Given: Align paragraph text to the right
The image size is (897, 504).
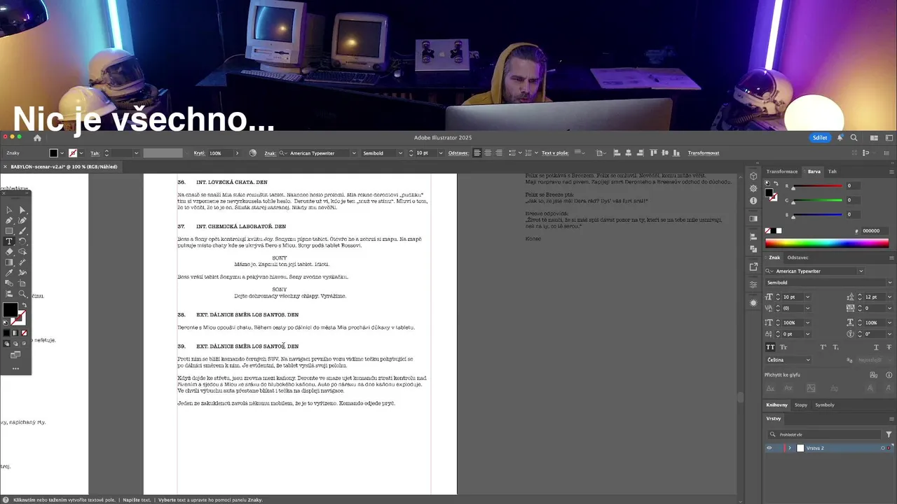Looking at the screenshot, I should (x=499, y=153).
